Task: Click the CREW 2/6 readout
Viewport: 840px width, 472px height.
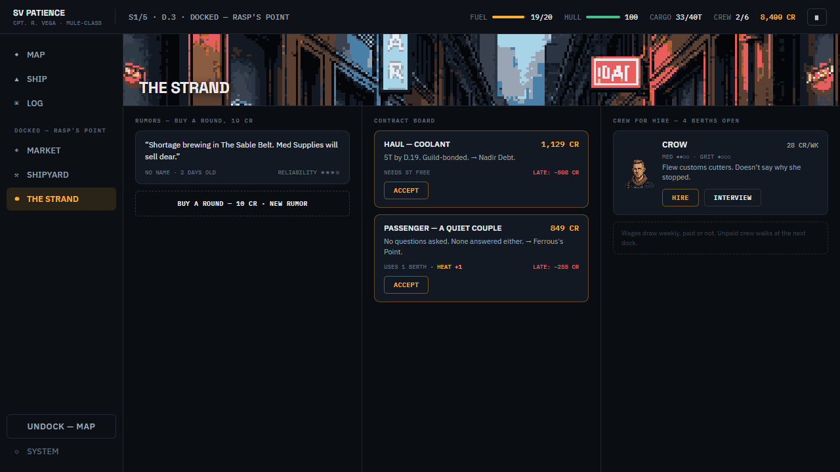Action: point(731,17)
